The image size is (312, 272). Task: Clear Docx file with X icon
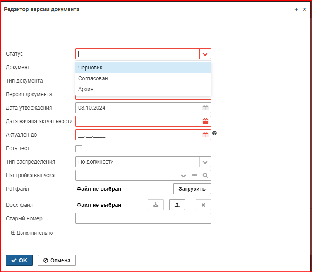(x=203, y=205)
